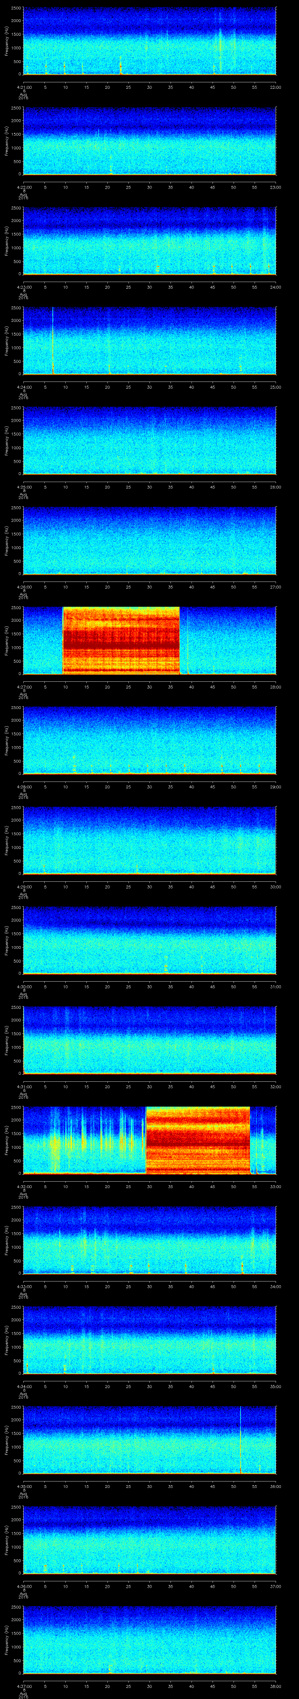This screenshot has height=1699, width=299.
Task: Select the 38:00 end time label
Action: point(275,1686)
